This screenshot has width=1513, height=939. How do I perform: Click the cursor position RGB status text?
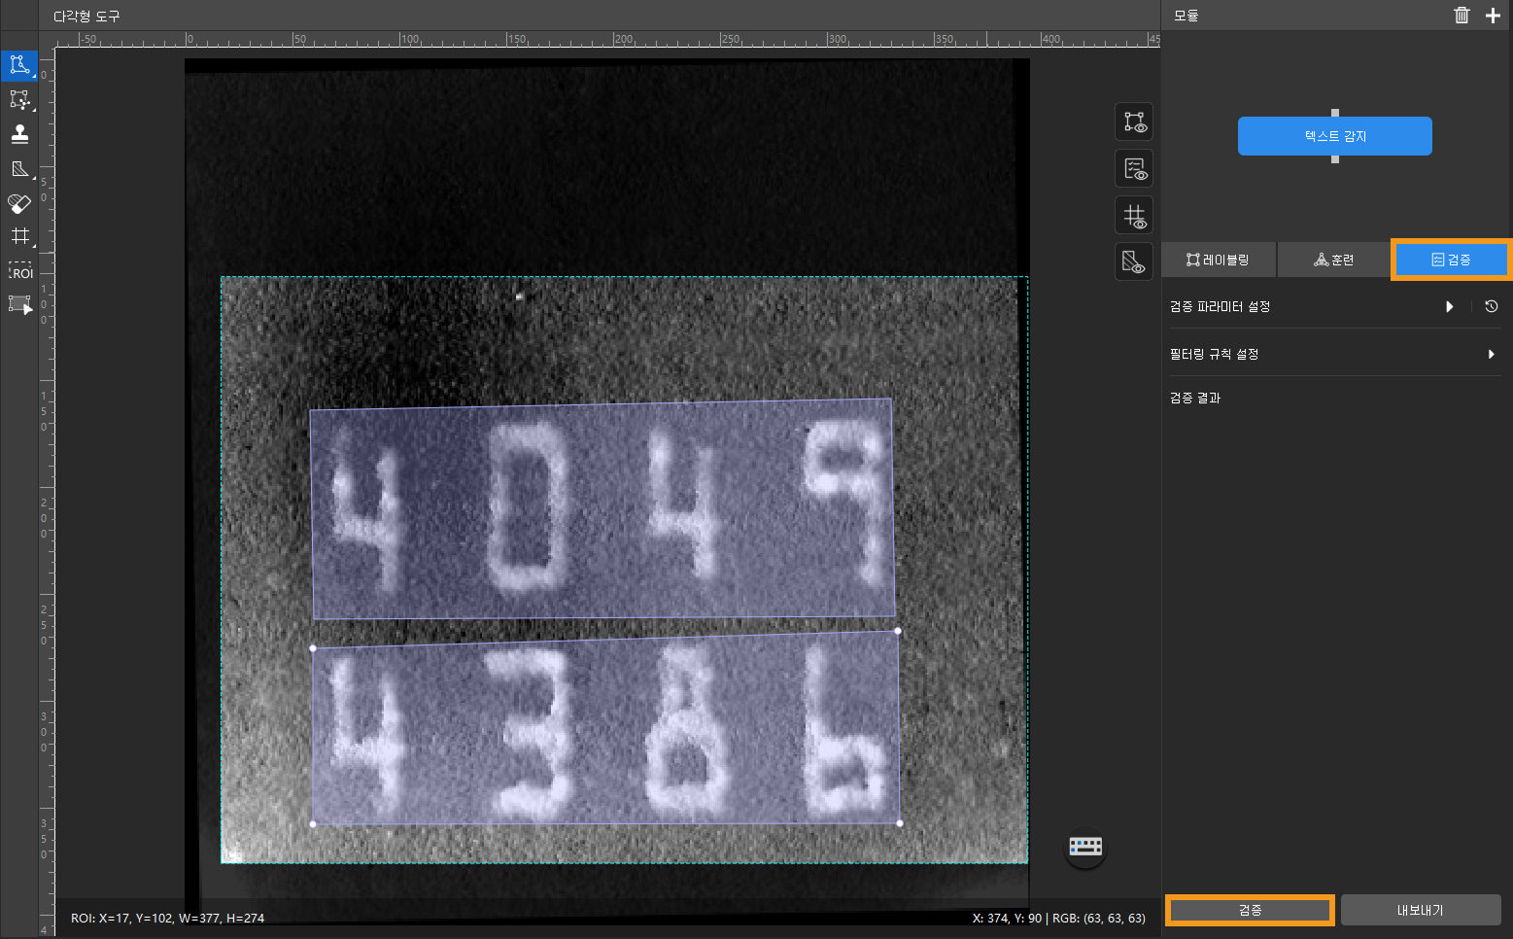(1058, 918)
